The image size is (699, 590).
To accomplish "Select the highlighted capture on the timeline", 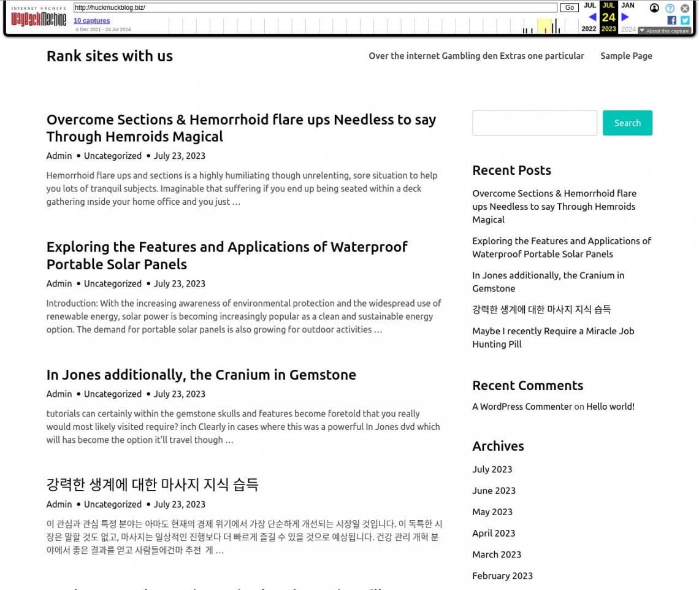I will point(545,26).
